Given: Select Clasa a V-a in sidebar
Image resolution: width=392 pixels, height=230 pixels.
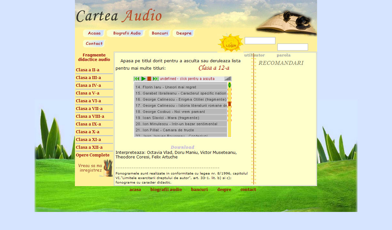Looking at the screenshot, I should pos(88,93).
